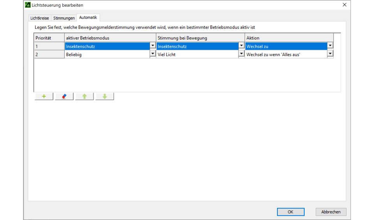Move rule down with green down arrow
Image resolution: width=374 pixels, height=220 pixels.
(x=105, y=96)
